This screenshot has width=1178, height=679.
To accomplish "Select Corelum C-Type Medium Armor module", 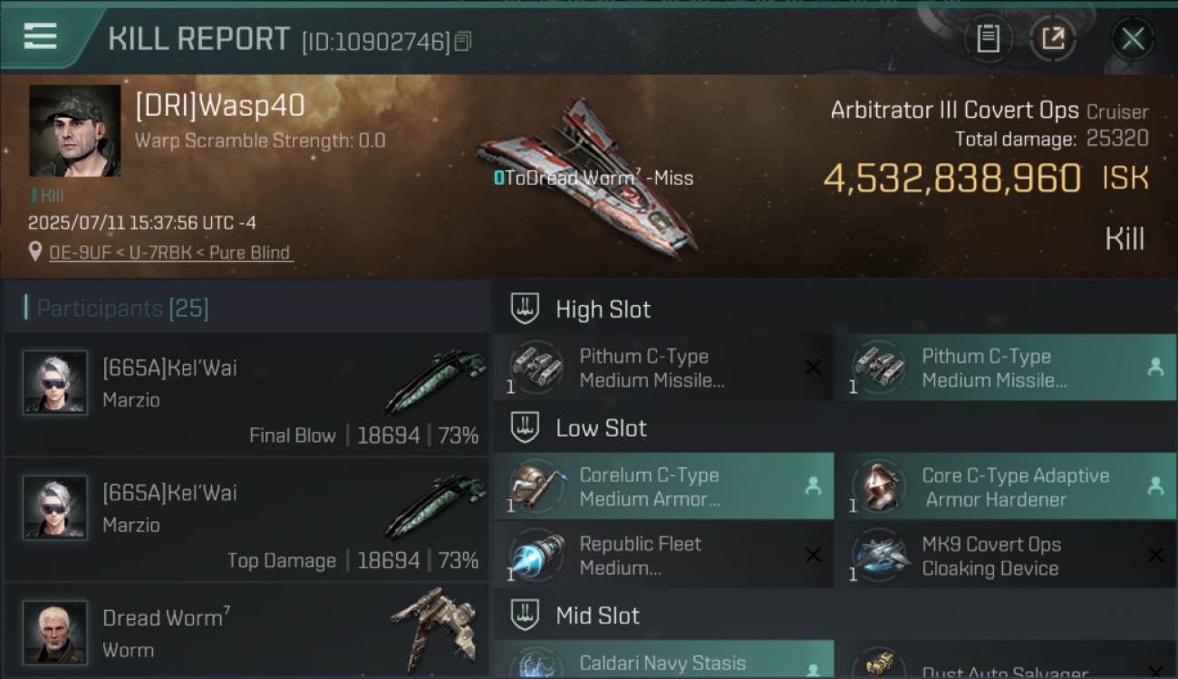I will pyautogui.click(x=663, y=486).
